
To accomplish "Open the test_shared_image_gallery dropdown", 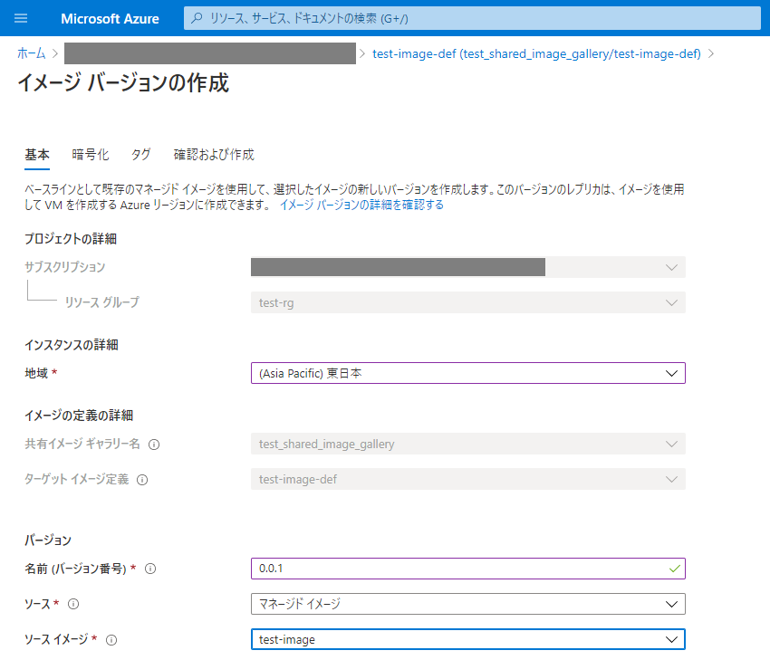I will pyautogui.click(x=467, y=444).
